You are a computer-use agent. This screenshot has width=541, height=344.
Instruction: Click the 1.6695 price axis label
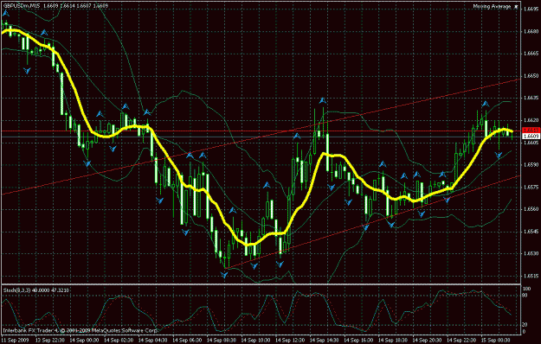pos(531,10)
